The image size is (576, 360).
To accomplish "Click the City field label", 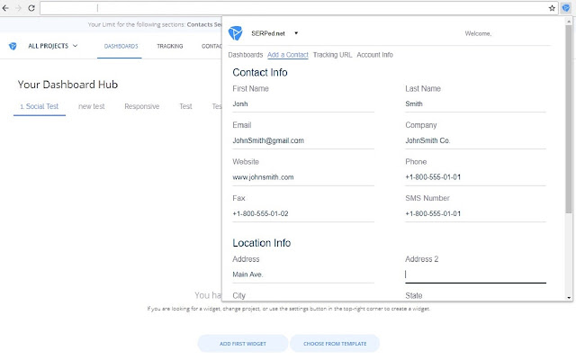I will [238, 296].
